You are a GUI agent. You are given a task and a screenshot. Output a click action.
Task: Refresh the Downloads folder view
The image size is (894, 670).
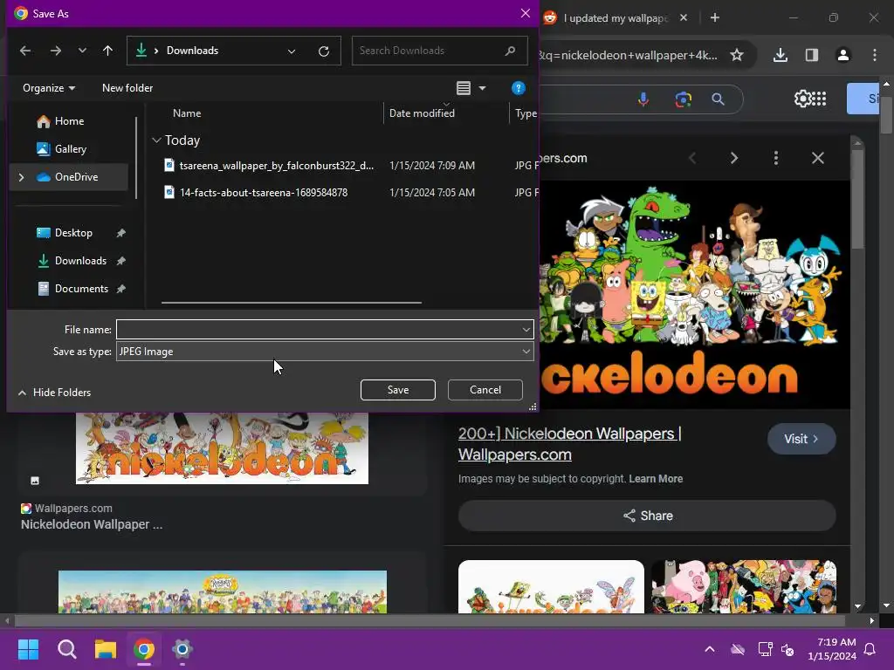(x=324, y=51)
